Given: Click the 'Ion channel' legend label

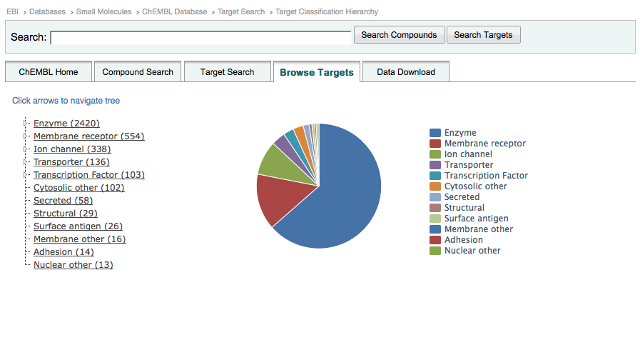Looking at the screenshot, I should point(468,154).
